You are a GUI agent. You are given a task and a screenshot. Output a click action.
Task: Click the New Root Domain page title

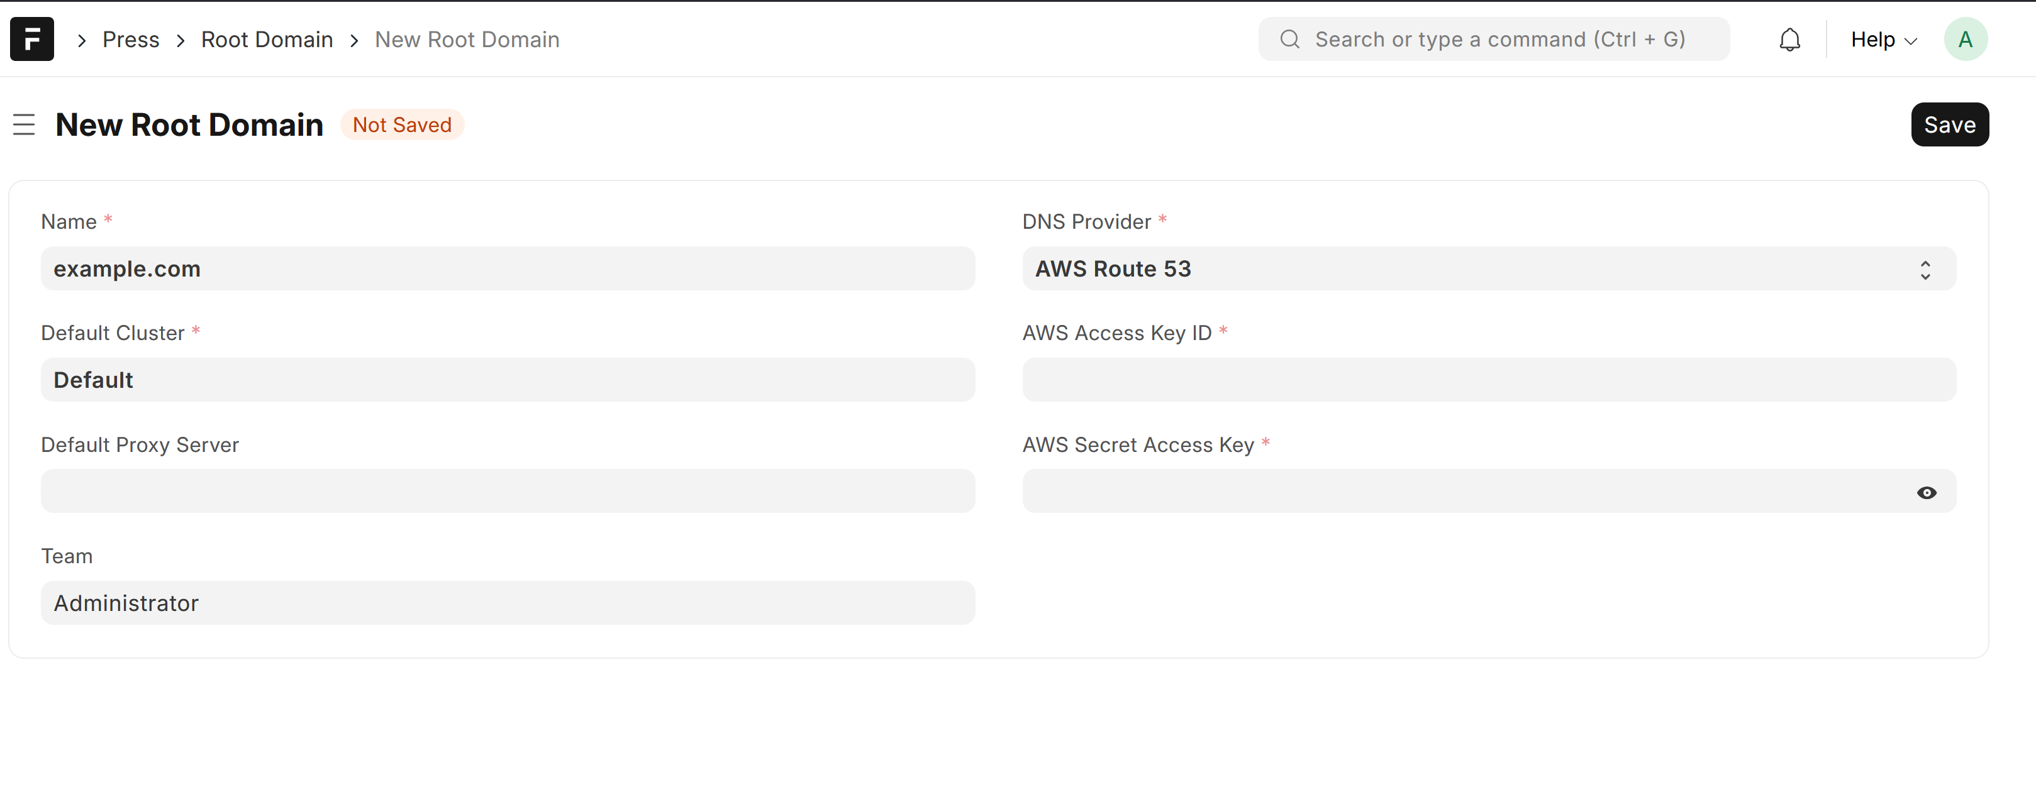pos(189,124)
